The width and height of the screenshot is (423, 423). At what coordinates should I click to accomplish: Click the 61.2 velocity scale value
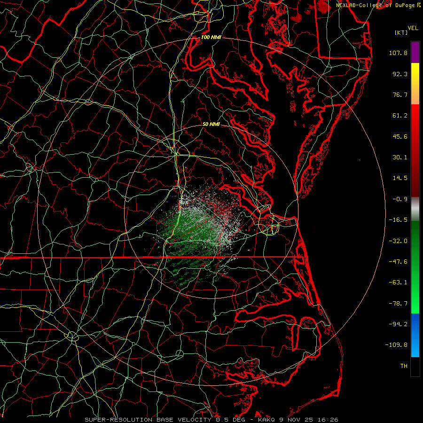[x=400, y=116]
